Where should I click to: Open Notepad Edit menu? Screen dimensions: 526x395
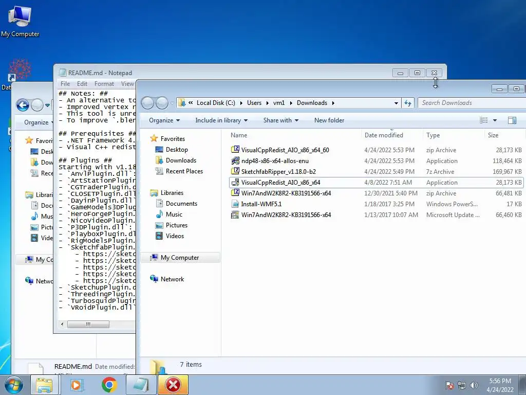(x=82, y=84)
